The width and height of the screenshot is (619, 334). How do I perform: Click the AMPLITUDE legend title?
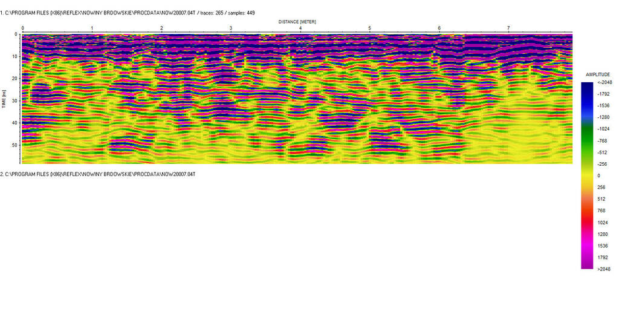tap(598, 74)
